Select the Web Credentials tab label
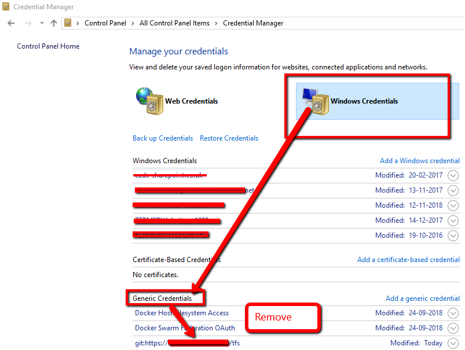The width and height of the screenshot is (465, 350). pos(191,101)
